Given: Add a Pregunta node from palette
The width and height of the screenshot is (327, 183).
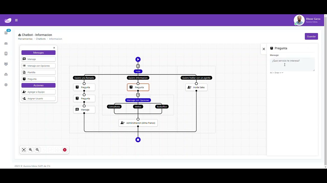Looking at the screenshot, I should point(38,79).
